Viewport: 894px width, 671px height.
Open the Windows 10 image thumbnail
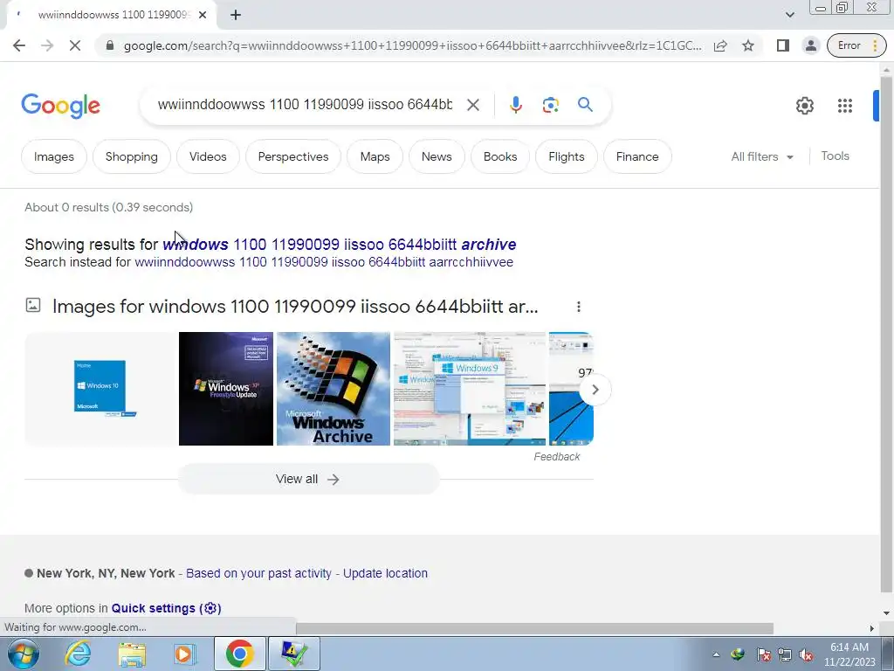tap(100, 389)
